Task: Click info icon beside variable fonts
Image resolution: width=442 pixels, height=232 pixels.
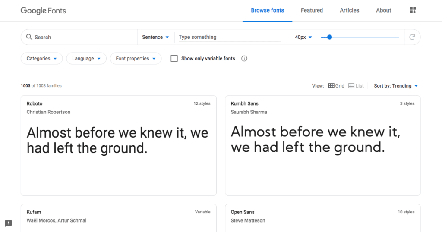Action: (244, 59)
